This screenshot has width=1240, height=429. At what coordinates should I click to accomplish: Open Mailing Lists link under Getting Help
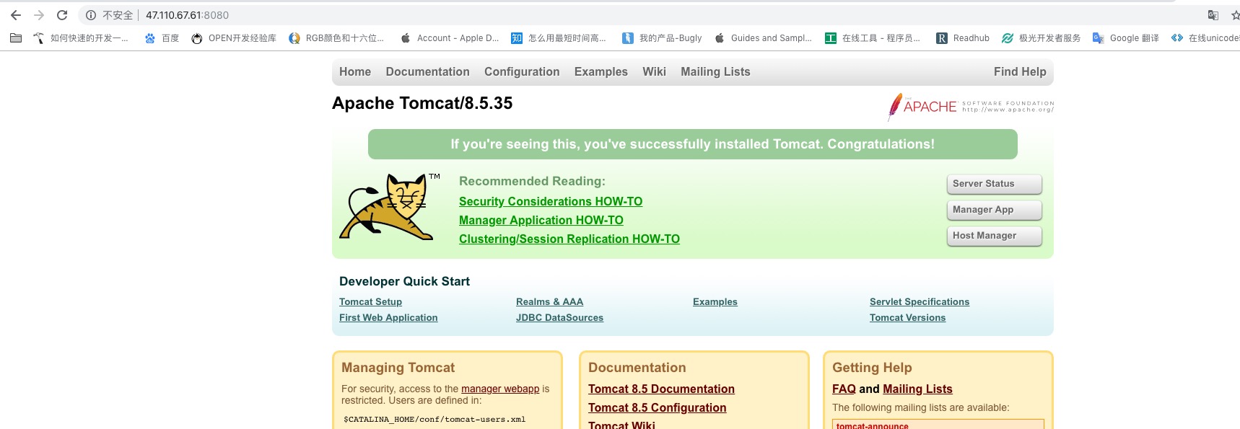(917, 389)
